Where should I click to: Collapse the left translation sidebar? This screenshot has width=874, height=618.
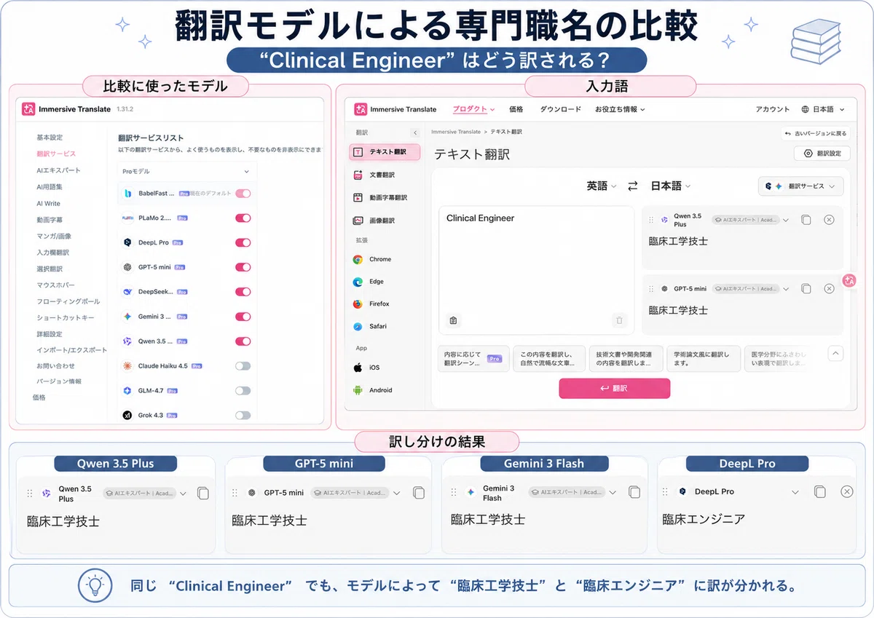click(x=415, y=132)
